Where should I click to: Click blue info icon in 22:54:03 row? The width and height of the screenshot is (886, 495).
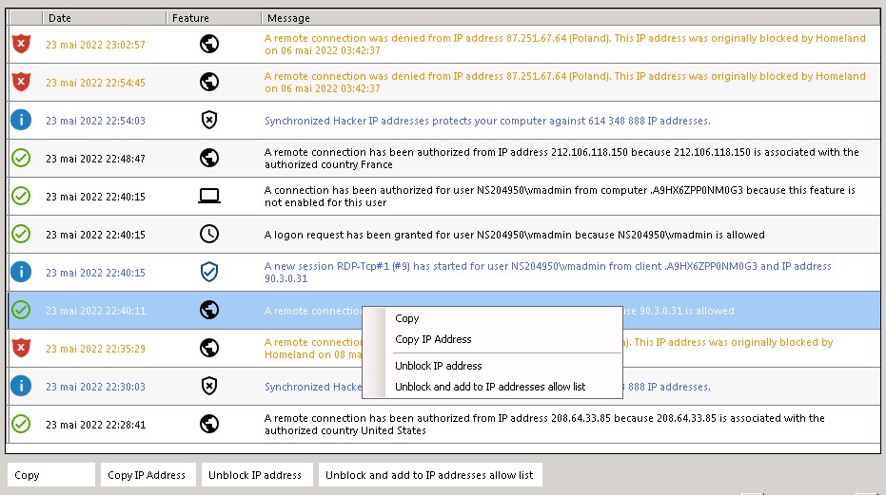click(21, 120)
